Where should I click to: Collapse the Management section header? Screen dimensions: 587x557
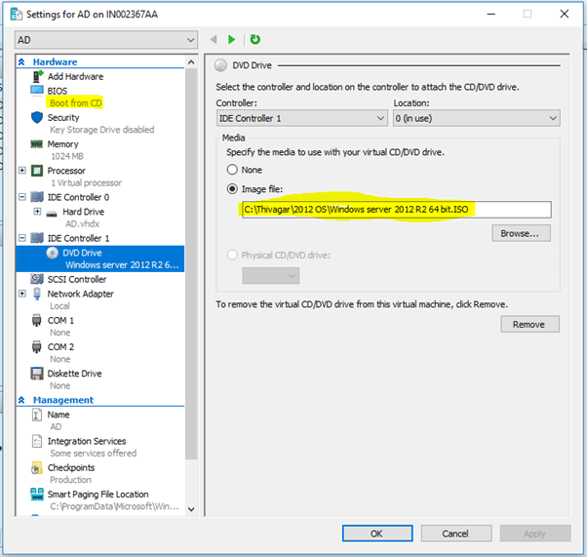tap(21, 400)
